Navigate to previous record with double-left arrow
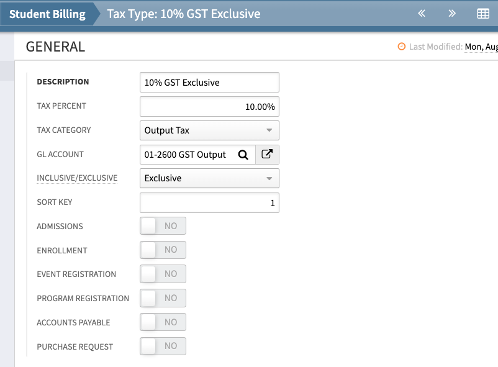This screenshot has height=367, width=498. pos(421,12)
